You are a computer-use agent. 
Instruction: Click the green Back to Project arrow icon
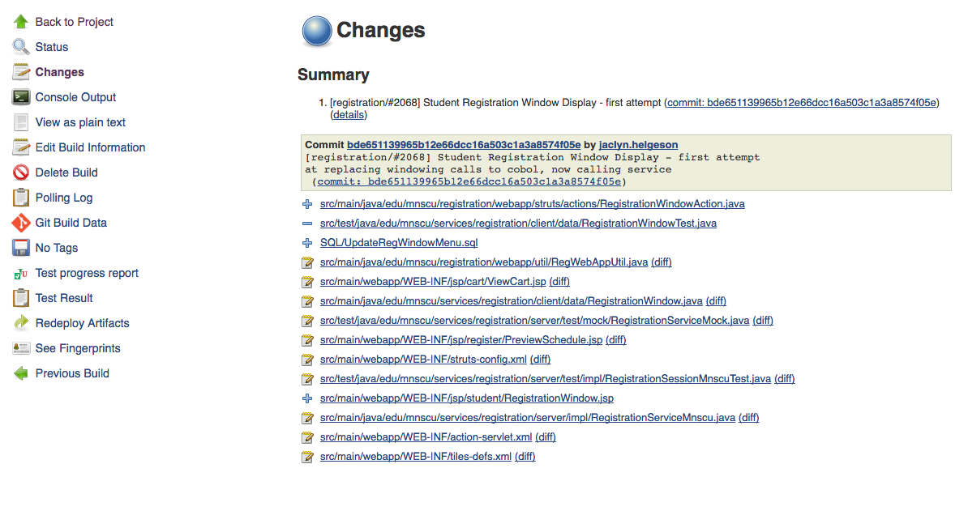click(x=21, y=22)
